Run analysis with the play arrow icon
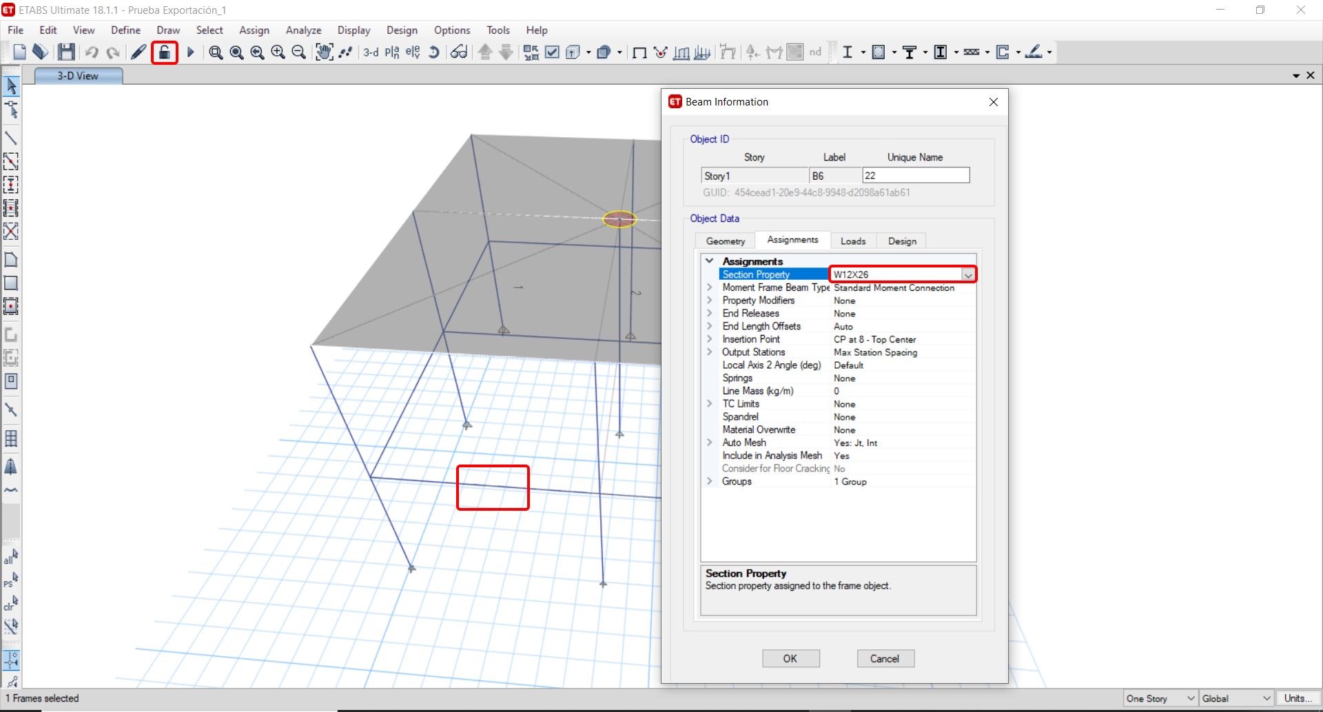Screen dimensions: 1323x712 (191, 52)
